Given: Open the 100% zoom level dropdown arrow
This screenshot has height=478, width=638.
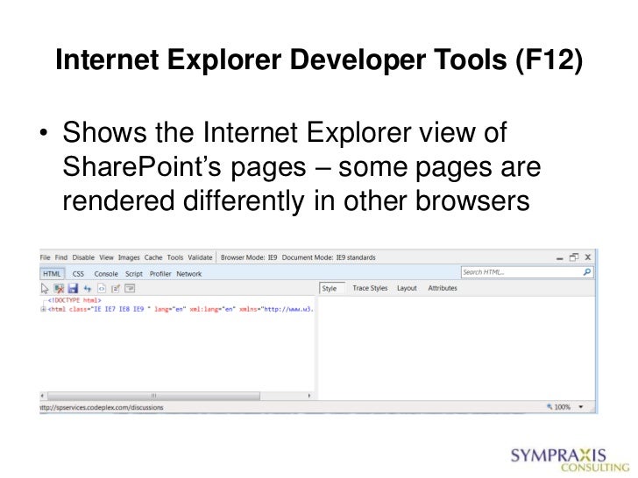Looking at the screenshot, I should click(x=581, y=406).
